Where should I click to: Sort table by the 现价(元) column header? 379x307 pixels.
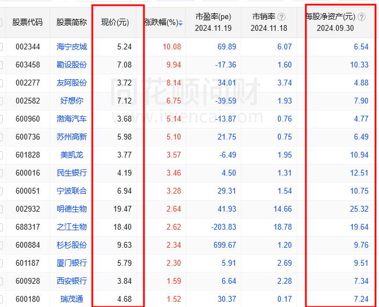(x=115, y=23)
